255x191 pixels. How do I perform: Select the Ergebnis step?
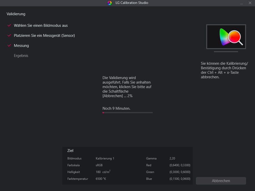pyautogui.click(x=21, y=56)
